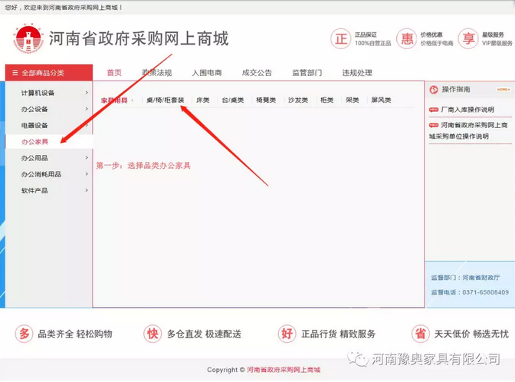This screenshot has width=515, height=382.
Task: Click the 享 star service circle icon
Action: pyautogui.click(x=468, y=39)
